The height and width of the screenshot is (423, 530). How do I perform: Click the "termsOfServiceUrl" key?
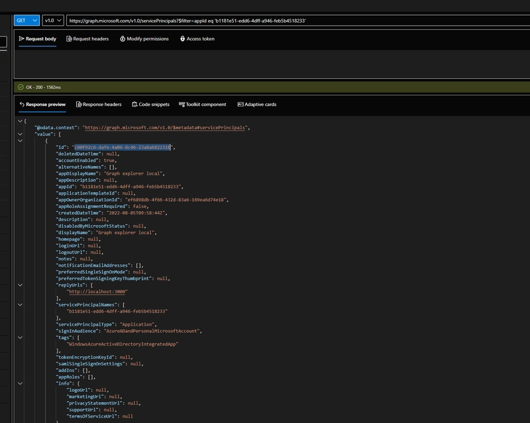(91, 416)
